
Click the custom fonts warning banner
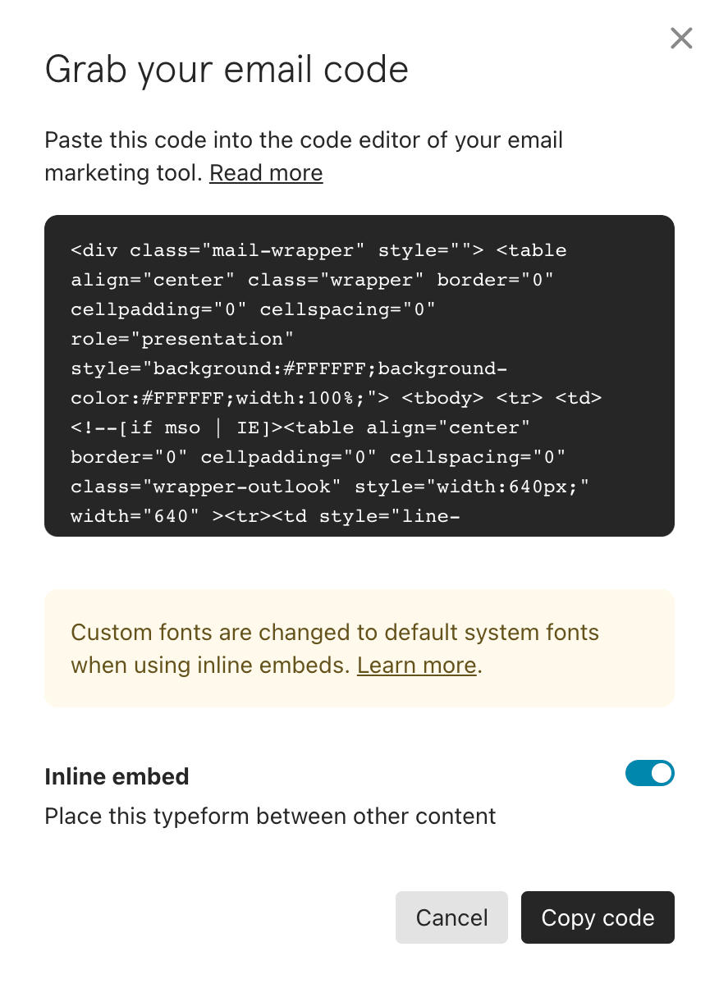pos(359,648)
